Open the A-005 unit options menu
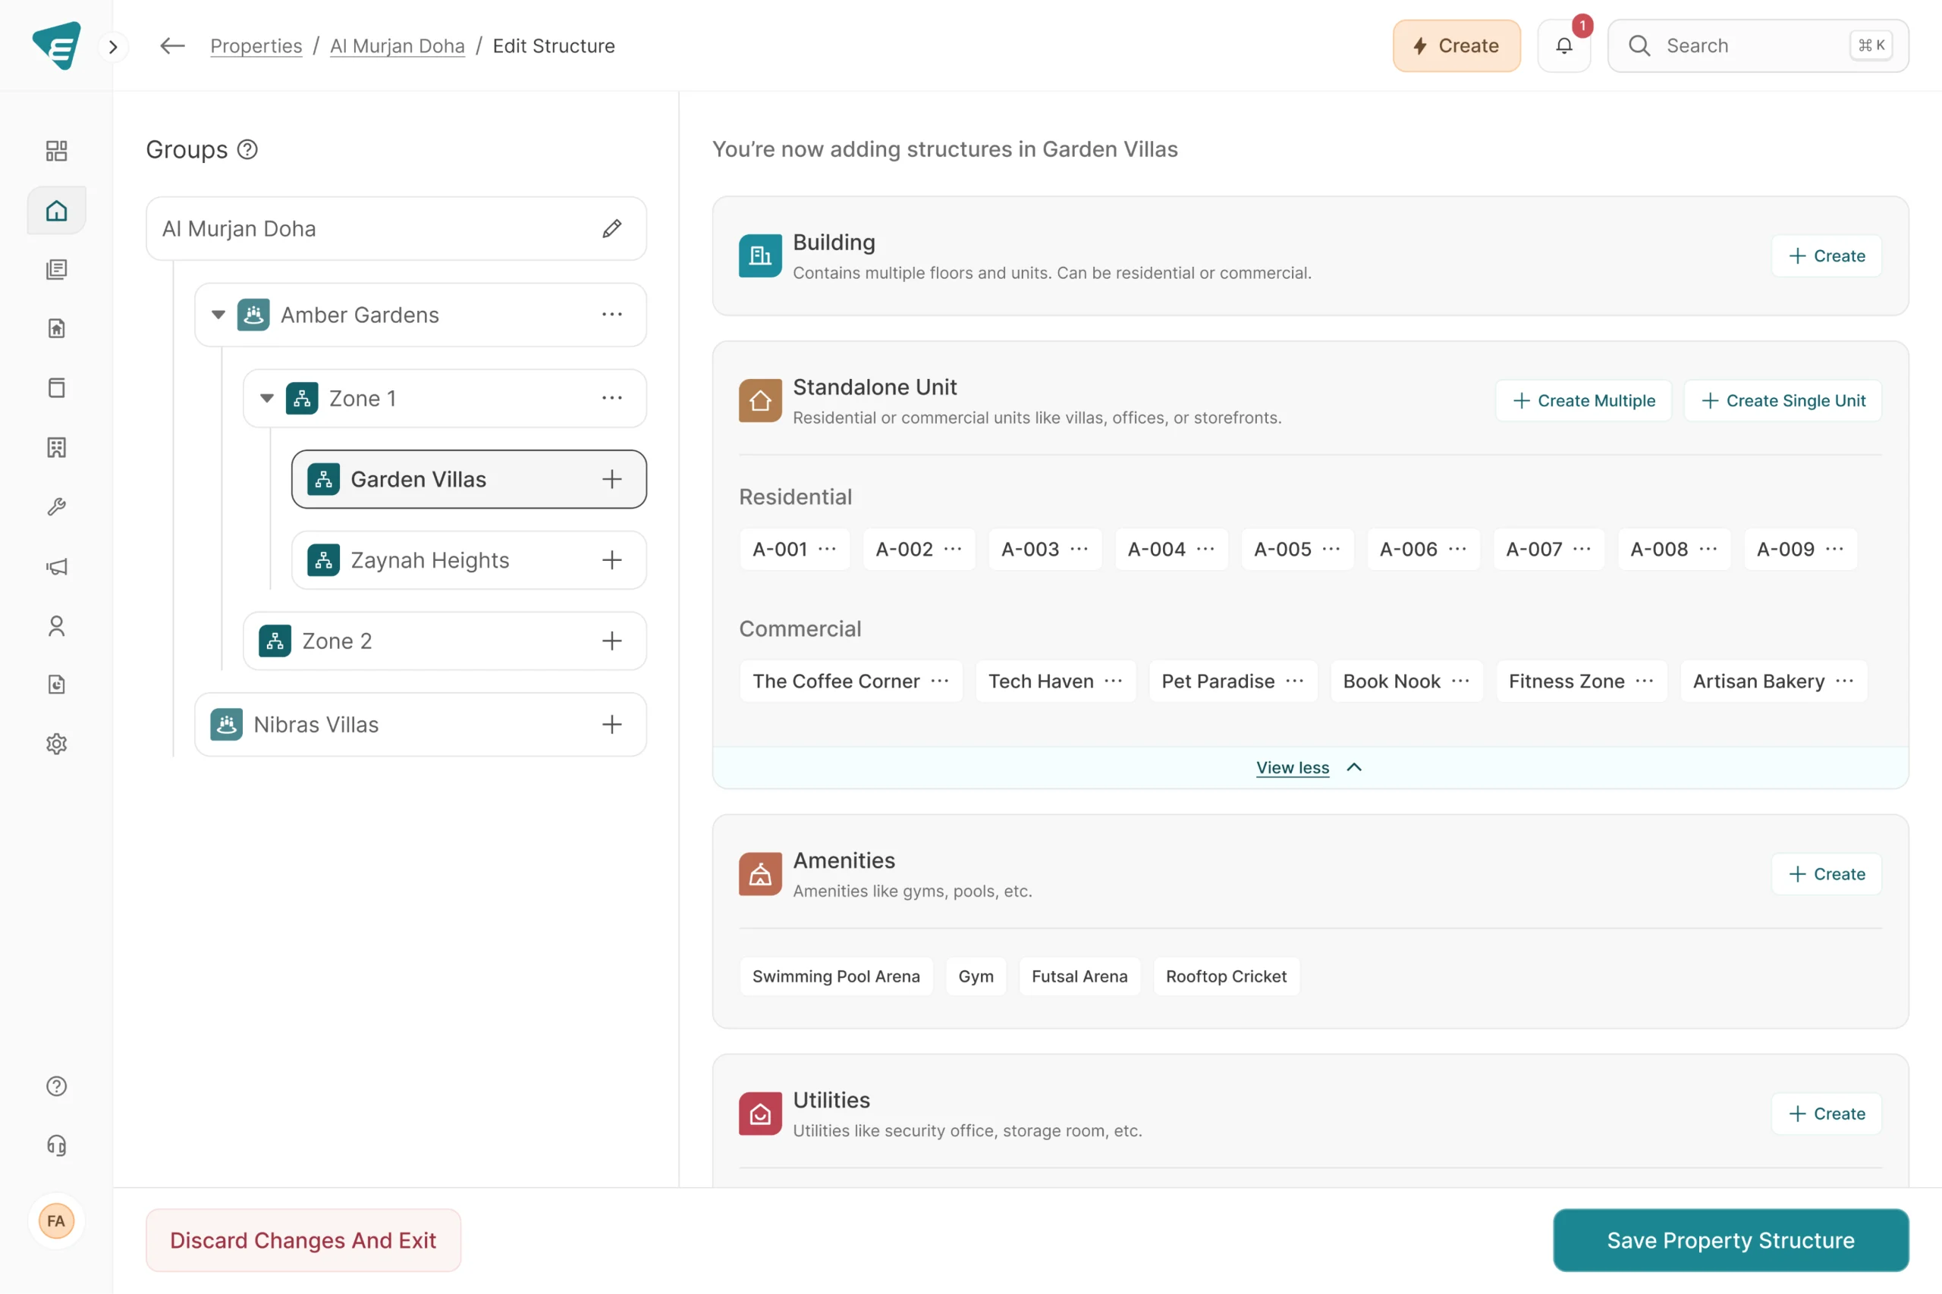Image resolution: width=1942 pixels, height=1294 pixels. click(x=1331, y=549)
